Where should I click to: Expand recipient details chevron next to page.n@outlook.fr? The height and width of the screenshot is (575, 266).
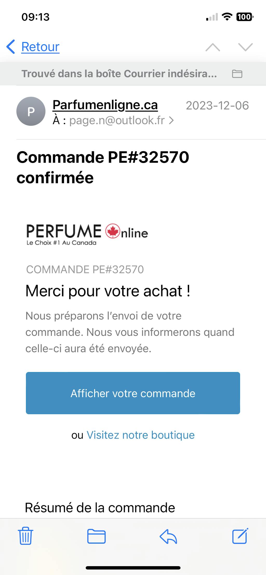(171, 120)
